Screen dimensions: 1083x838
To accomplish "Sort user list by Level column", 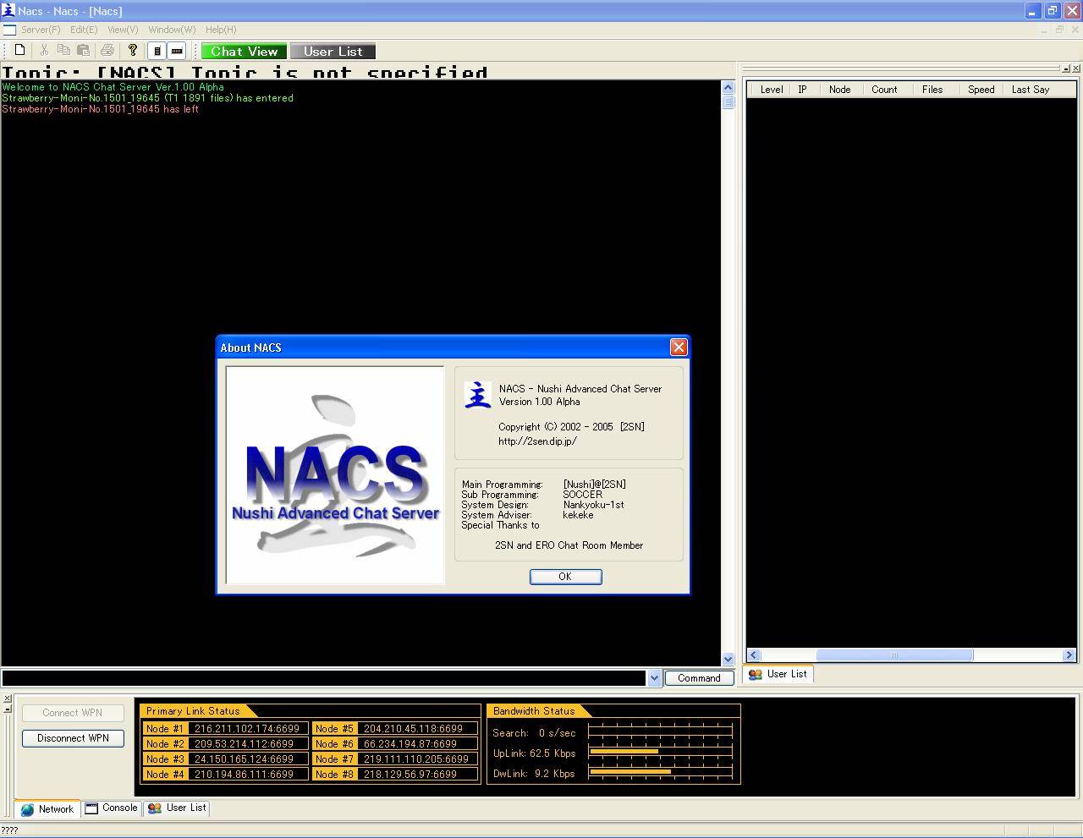I will [x=772, y=90].
